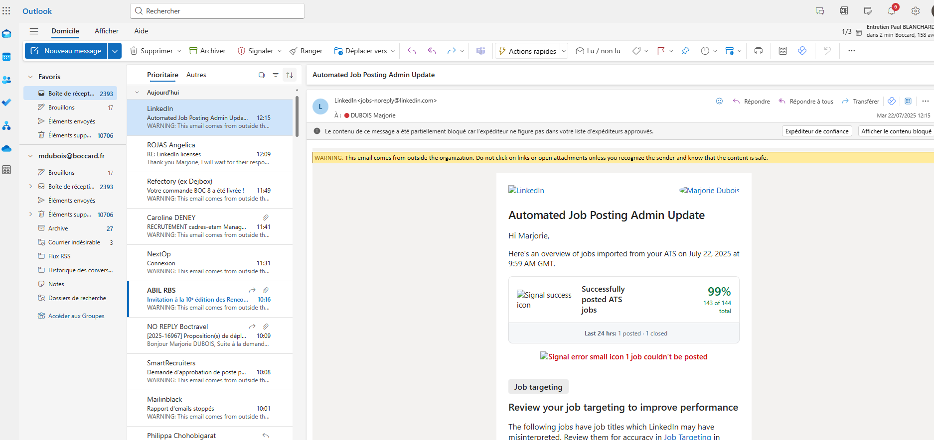
Task: Switch to the Afficher ribbon tab
Action: (107, 31)
